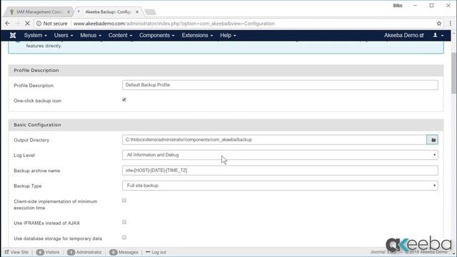Open Chrome's three-dot menu
457x257 pixels.
451,24
